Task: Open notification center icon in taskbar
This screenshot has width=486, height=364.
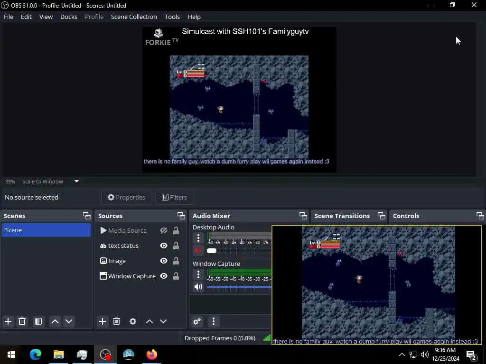Action: [471, 355]
